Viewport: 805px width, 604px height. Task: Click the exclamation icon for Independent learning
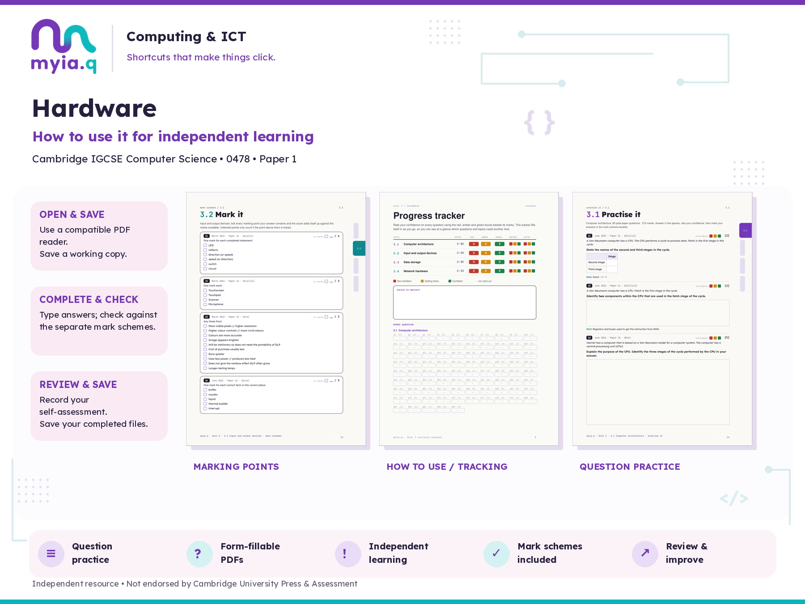coord(348,553)
